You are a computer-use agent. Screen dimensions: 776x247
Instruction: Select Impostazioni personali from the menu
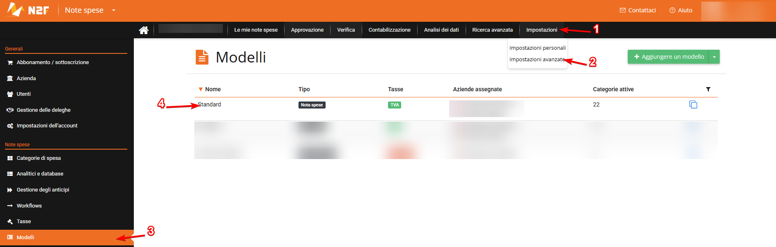click(537, 48)
